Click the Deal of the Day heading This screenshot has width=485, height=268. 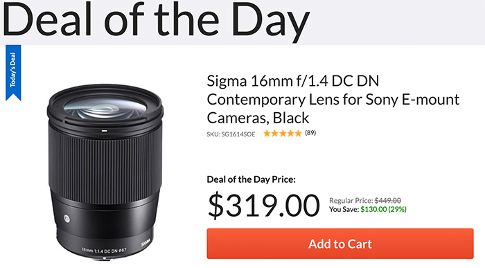156,21
